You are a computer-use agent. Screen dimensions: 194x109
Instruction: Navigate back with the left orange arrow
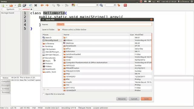pos(42,5)
